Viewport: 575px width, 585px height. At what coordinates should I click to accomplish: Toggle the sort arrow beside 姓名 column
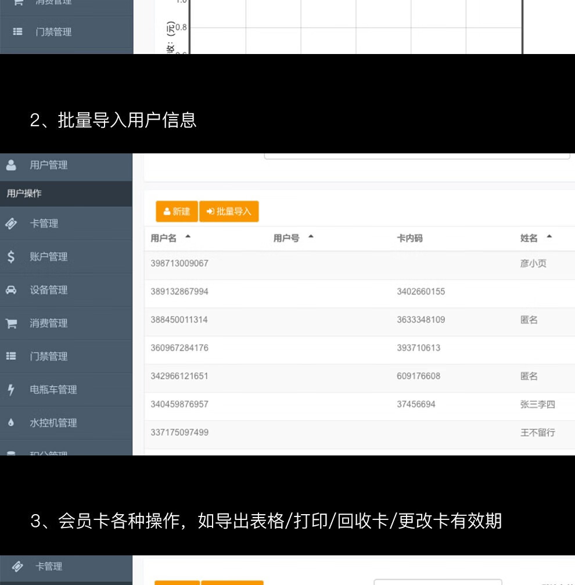tap(549, 238)
